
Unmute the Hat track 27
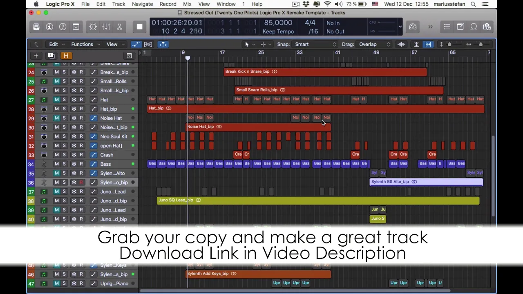click(x=57, y=100)
